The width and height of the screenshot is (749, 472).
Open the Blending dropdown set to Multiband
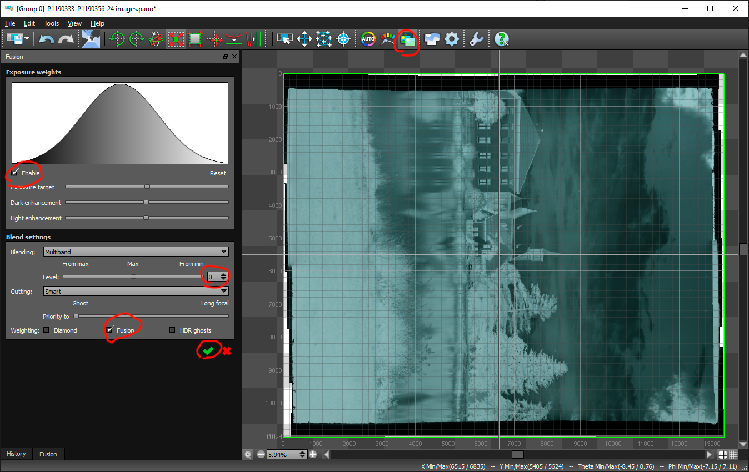pyautogui.click(x=136, y=252)
